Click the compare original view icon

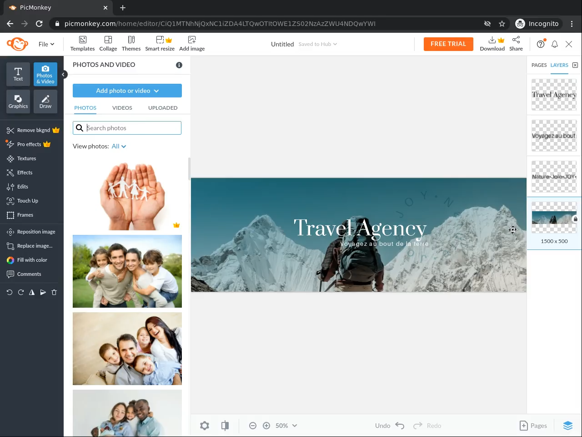(225, 426)
